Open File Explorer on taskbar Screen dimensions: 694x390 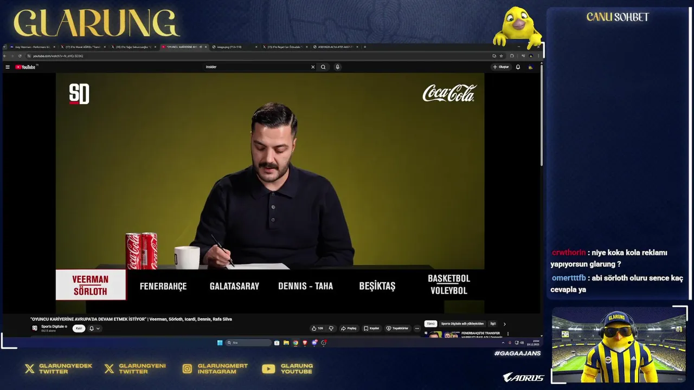point(286,343)
